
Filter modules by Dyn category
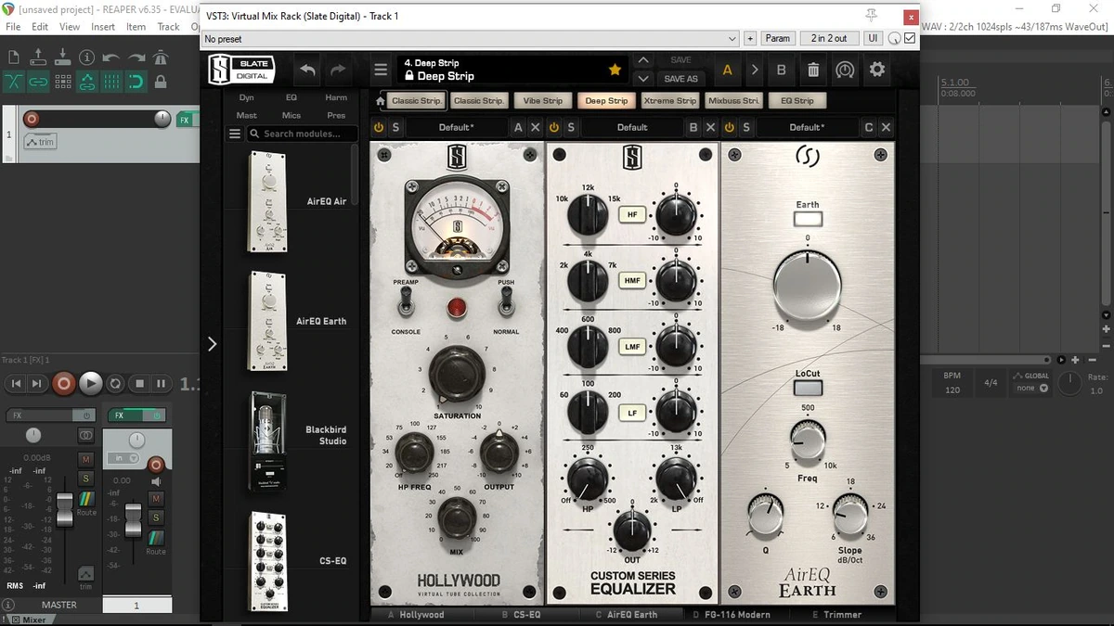[x=247, y=97]
